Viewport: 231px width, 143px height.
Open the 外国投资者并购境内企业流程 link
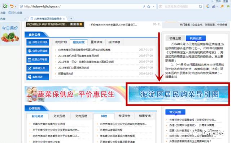pyautogui.click(x=49, y=124)
